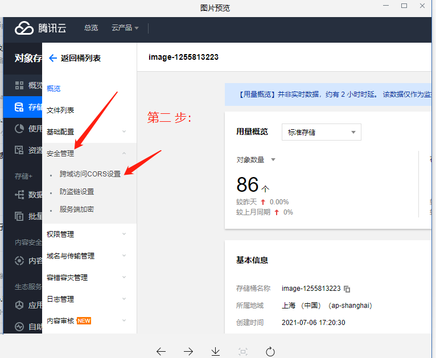Viewport: 436px width, 358px height.
Task: Click the 返回桶列表 link
Action: coord(81,58)
